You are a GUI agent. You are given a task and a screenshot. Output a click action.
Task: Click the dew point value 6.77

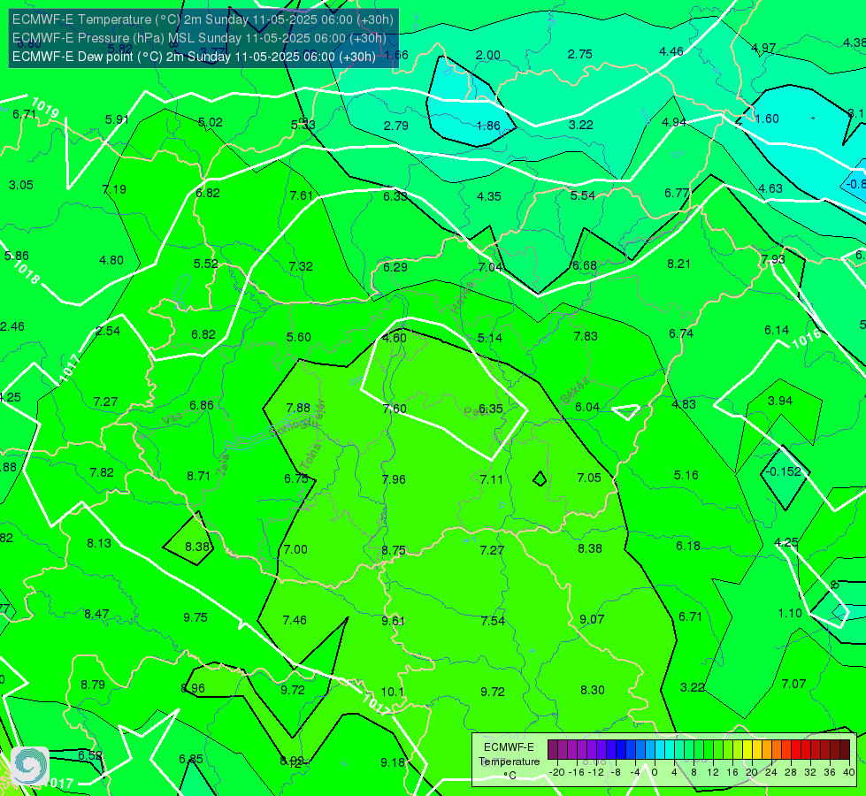pyautogui.click(x=677, y=194)
